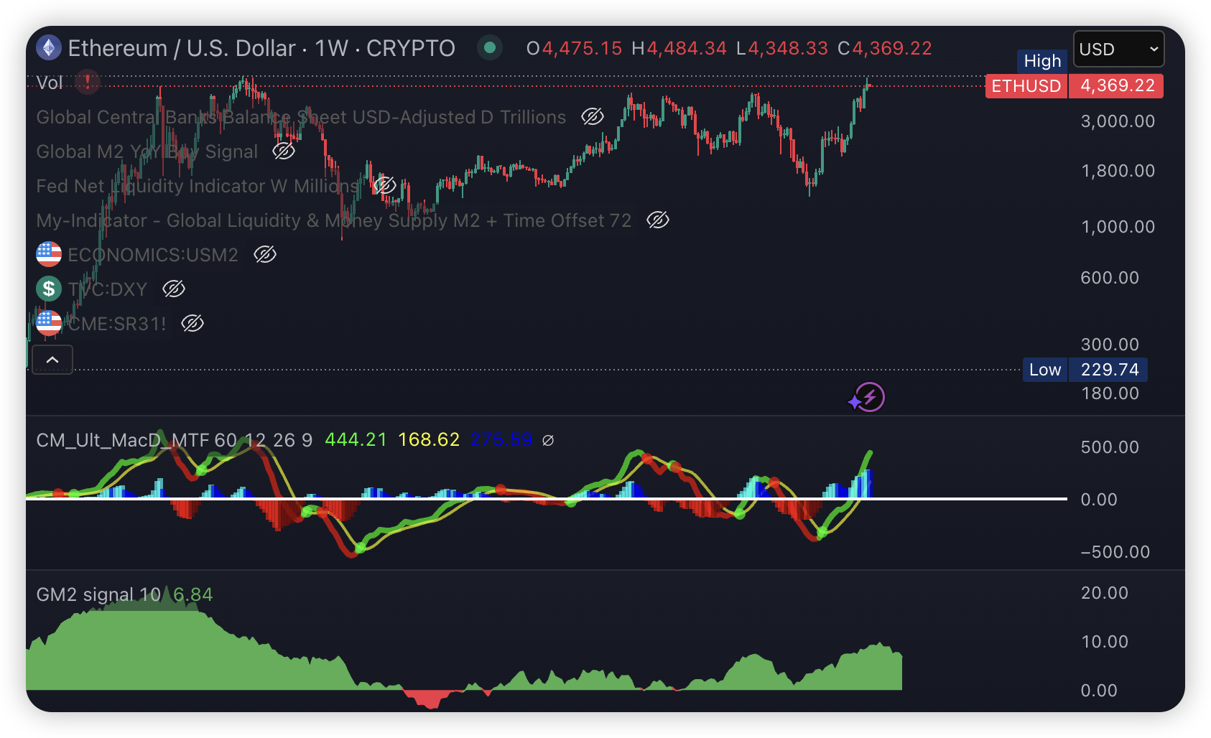Toggle ECONOMICS:USM2 visibility eye
The height and width of the screenshot is (738, 1211).
tap(265, 255)
